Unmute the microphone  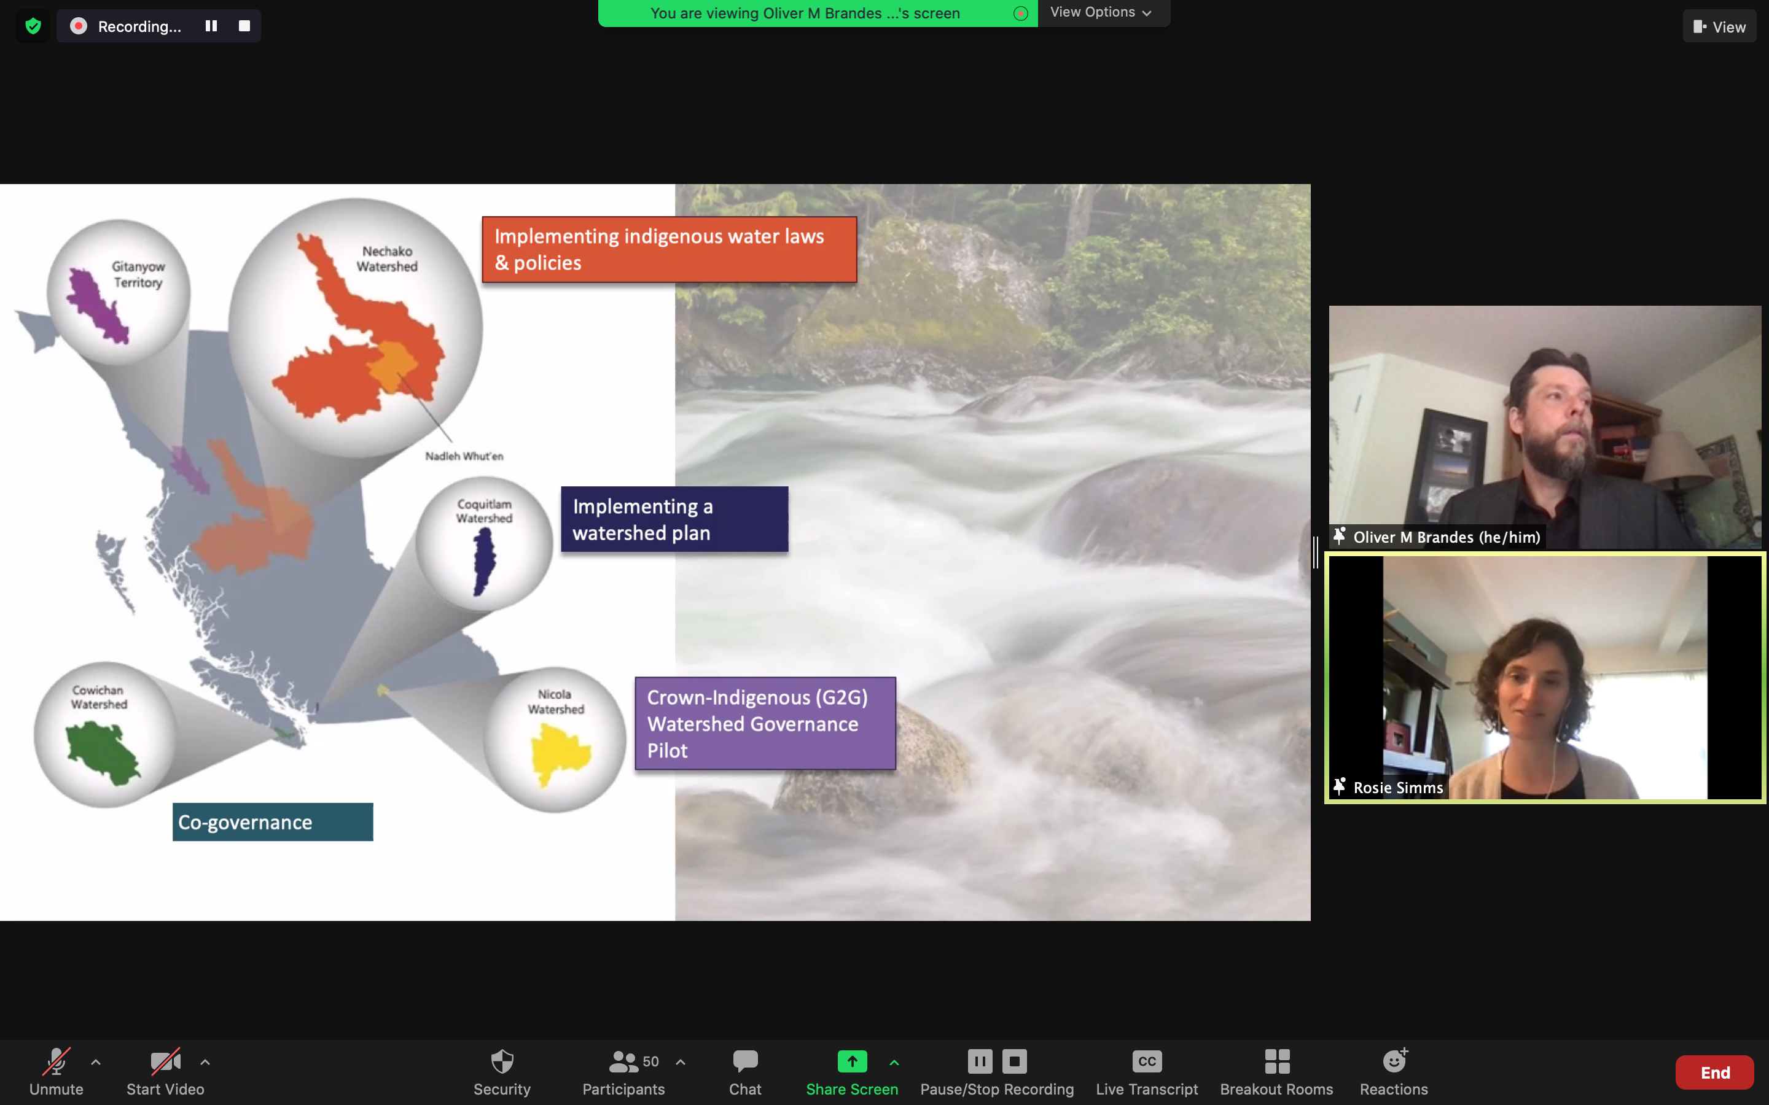pyautogui.click(x=57, y=1071)
